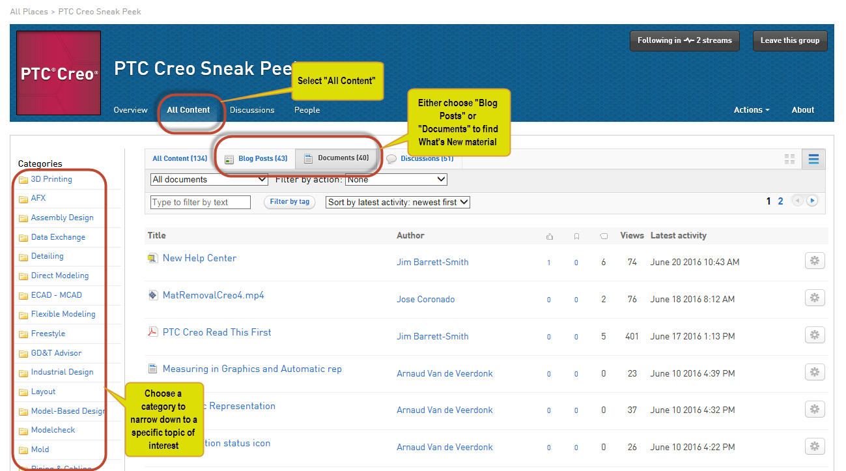846x471 pixels.
Task: Open MatRemovalCreo4.mp4 document link
Action: 213,295
